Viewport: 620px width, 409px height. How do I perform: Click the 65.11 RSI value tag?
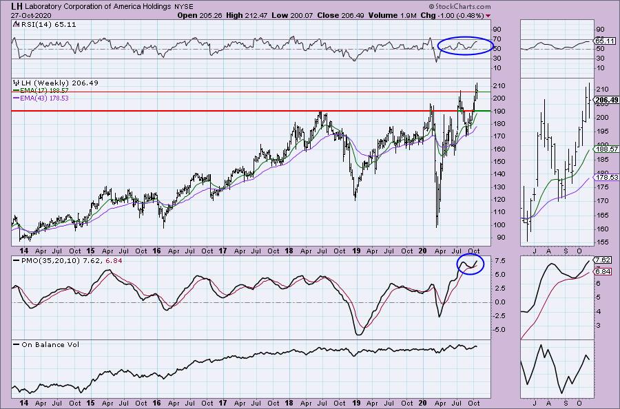click(605, 41)
